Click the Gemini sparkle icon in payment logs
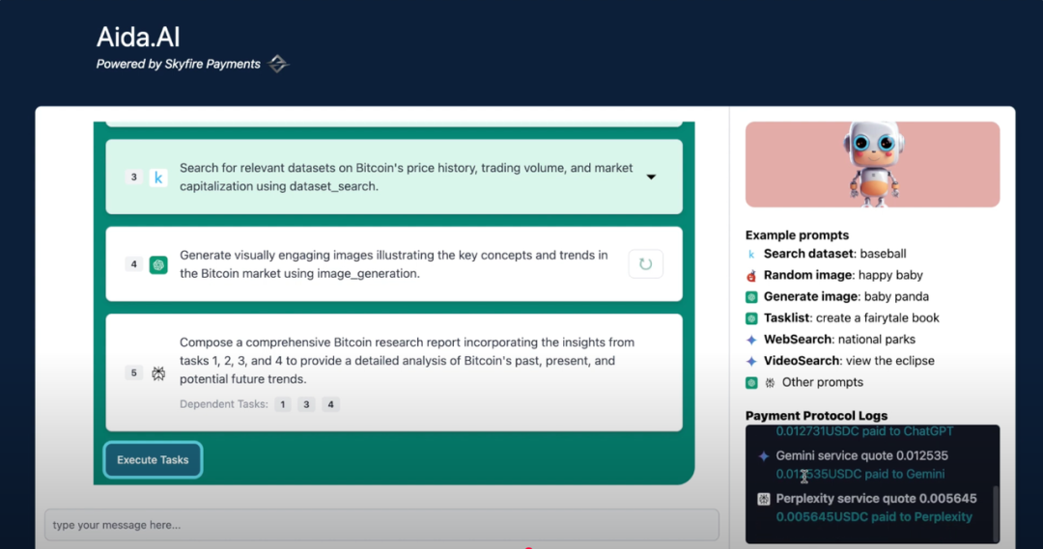The height and width of the screenshot is (549, 1043). [x=764, y=456]
